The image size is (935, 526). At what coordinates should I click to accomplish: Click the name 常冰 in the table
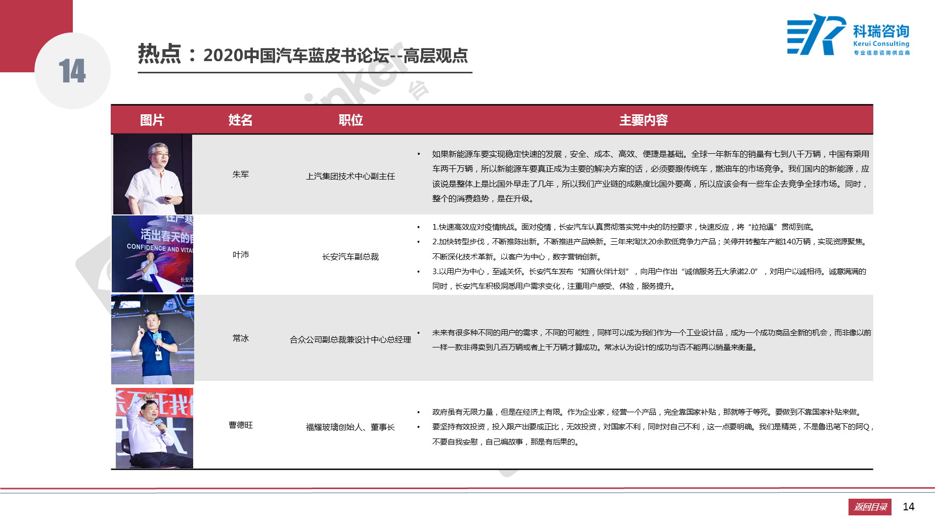(x=240, y=338)
